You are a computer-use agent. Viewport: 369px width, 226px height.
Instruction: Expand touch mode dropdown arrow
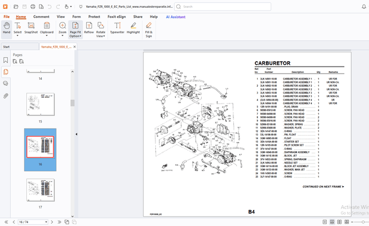[71, 7]
